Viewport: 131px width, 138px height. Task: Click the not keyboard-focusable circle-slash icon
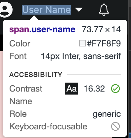point(115,126)
